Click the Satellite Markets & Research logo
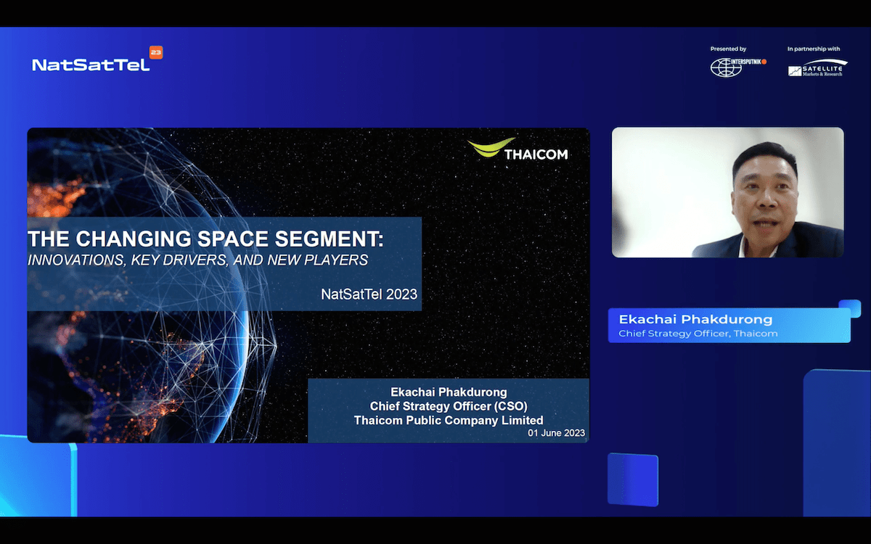The width and height of the screenshot is (871, 544). coord(817,67)
